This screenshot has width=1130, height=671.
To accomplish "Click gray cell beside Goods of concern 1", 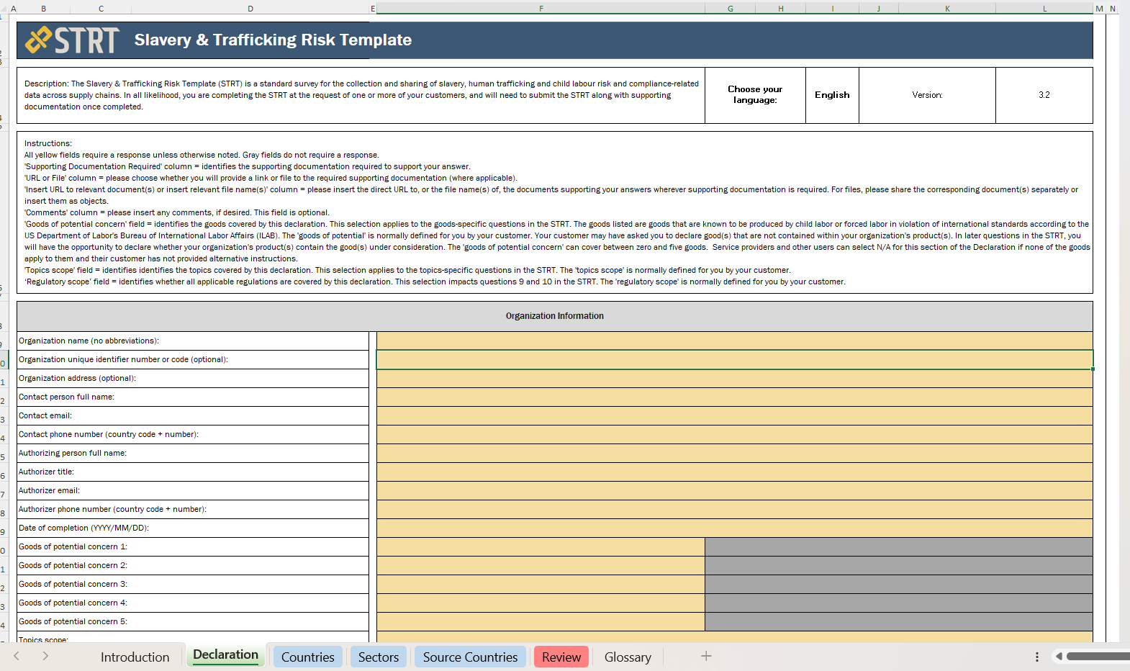I will [899, 547].
